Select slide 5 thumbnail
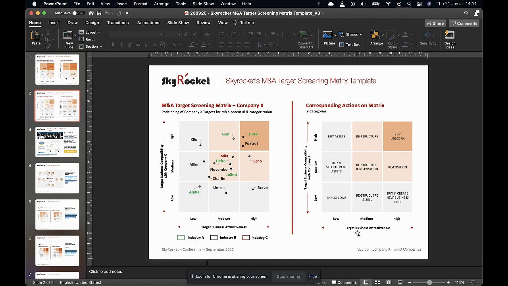508x286 pixels. point(58,214)
